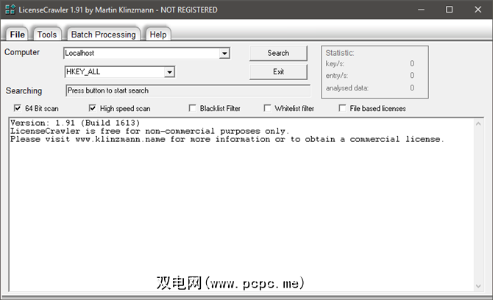This screenshot has width=493, height=300.
Task: Maximize the LicenseCrawler window
Action: point(450,10)
